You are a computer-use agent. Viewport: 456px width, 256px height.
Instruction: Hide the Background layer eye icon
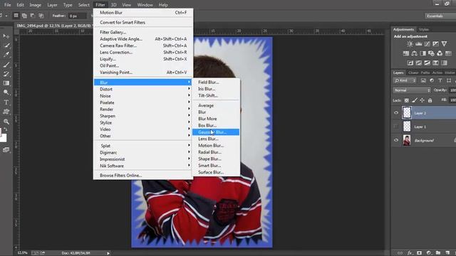pyautogui.click(x=396, y=140)
